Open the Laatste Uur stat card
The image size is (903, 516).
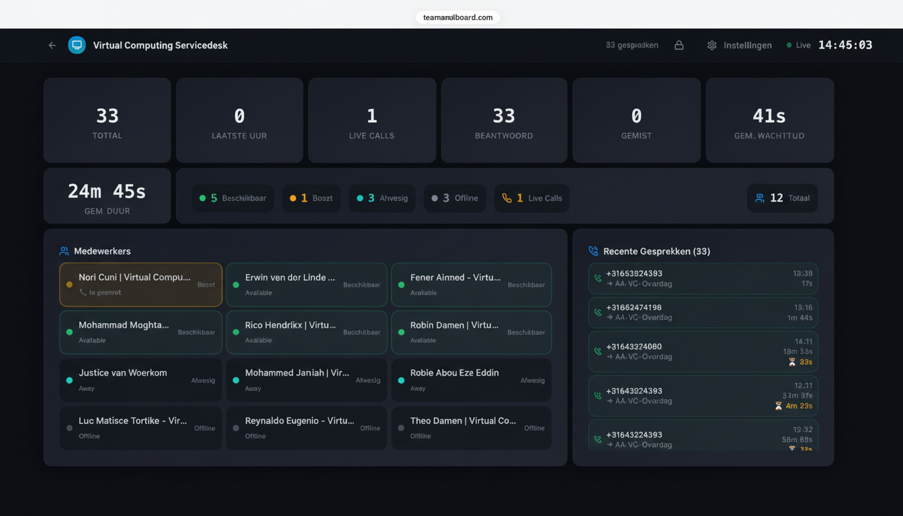click(x=239, y=120)
